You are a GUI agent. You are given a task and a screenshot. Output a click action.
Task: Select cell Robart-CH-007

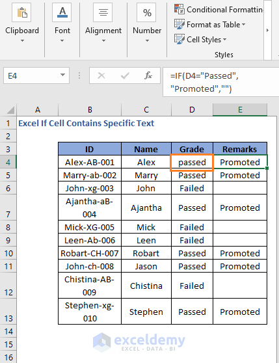[x=90, y=253]
